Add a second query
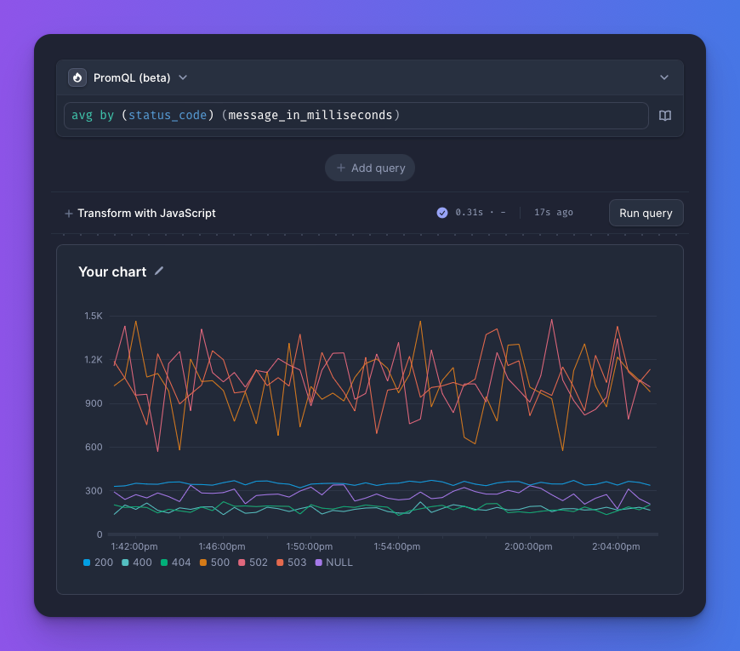Viewport: 740px width, 651px height. click(x=370, y=168)
